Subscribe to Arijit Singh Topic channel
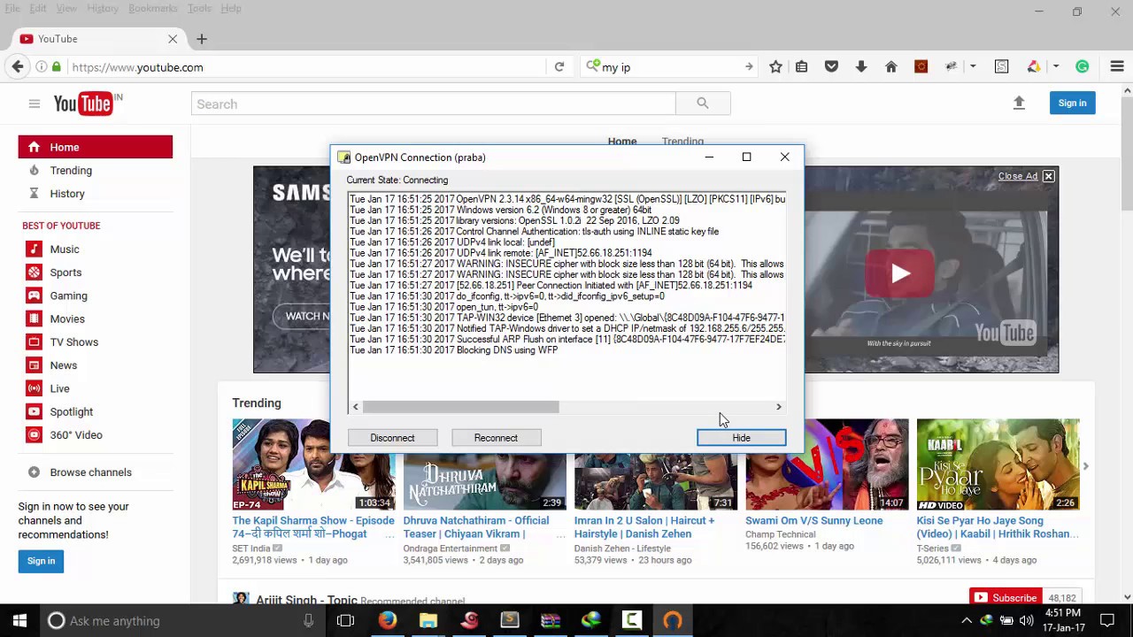1133x637 pixels. pyautogui.click(x=1005, y=598)
